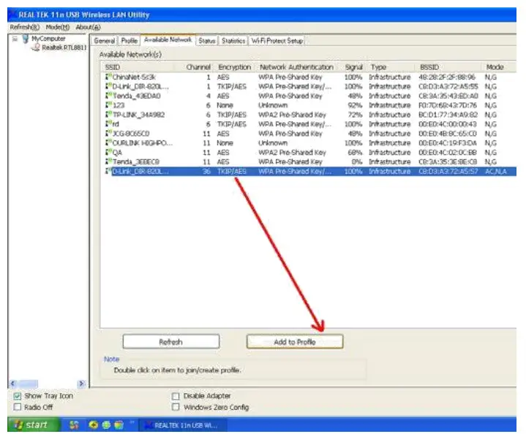Enable the Radio Off checkbox
Image resolution: width=526 pixels, height=434 pixels.
click(x=18, y=407)
